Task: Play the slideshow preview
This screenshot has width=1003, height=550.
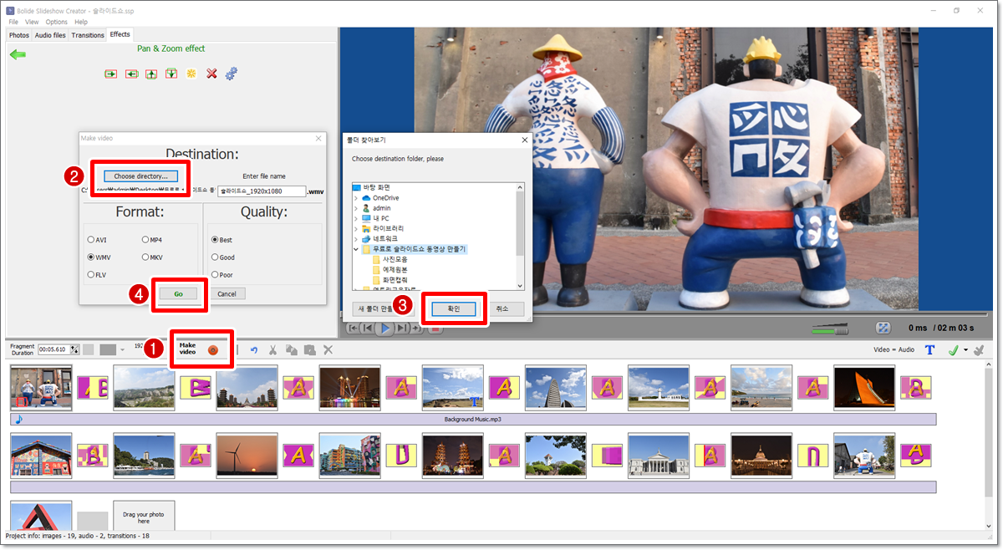Action: 384,328
